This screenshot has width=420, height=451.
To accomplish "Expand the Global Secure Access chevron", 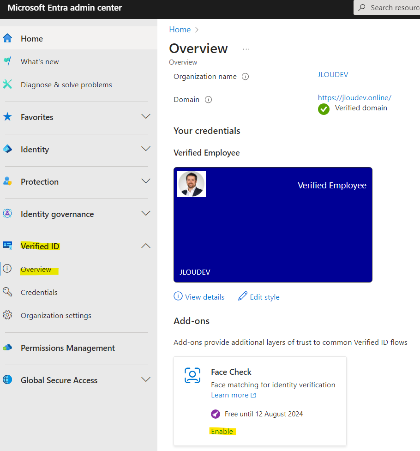I will point(146,379).
